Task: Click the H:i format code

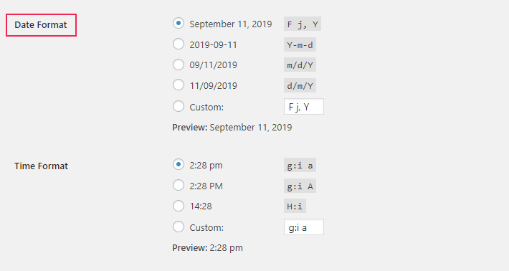Action: click(x=295, y=206)
